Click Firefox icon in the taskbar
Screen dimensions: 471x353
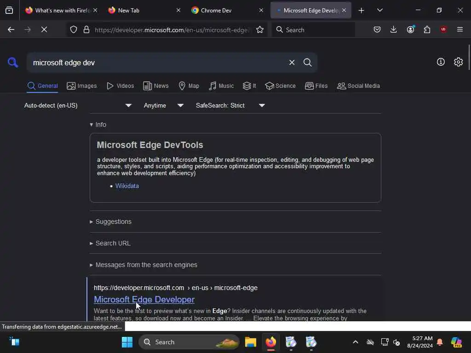coord(271,342)
